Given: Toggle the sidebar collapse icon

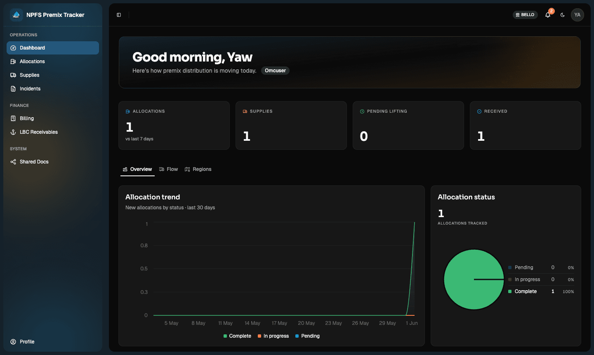Looking at the screenshot, I should pyautogui.click(x=119, y=15).
